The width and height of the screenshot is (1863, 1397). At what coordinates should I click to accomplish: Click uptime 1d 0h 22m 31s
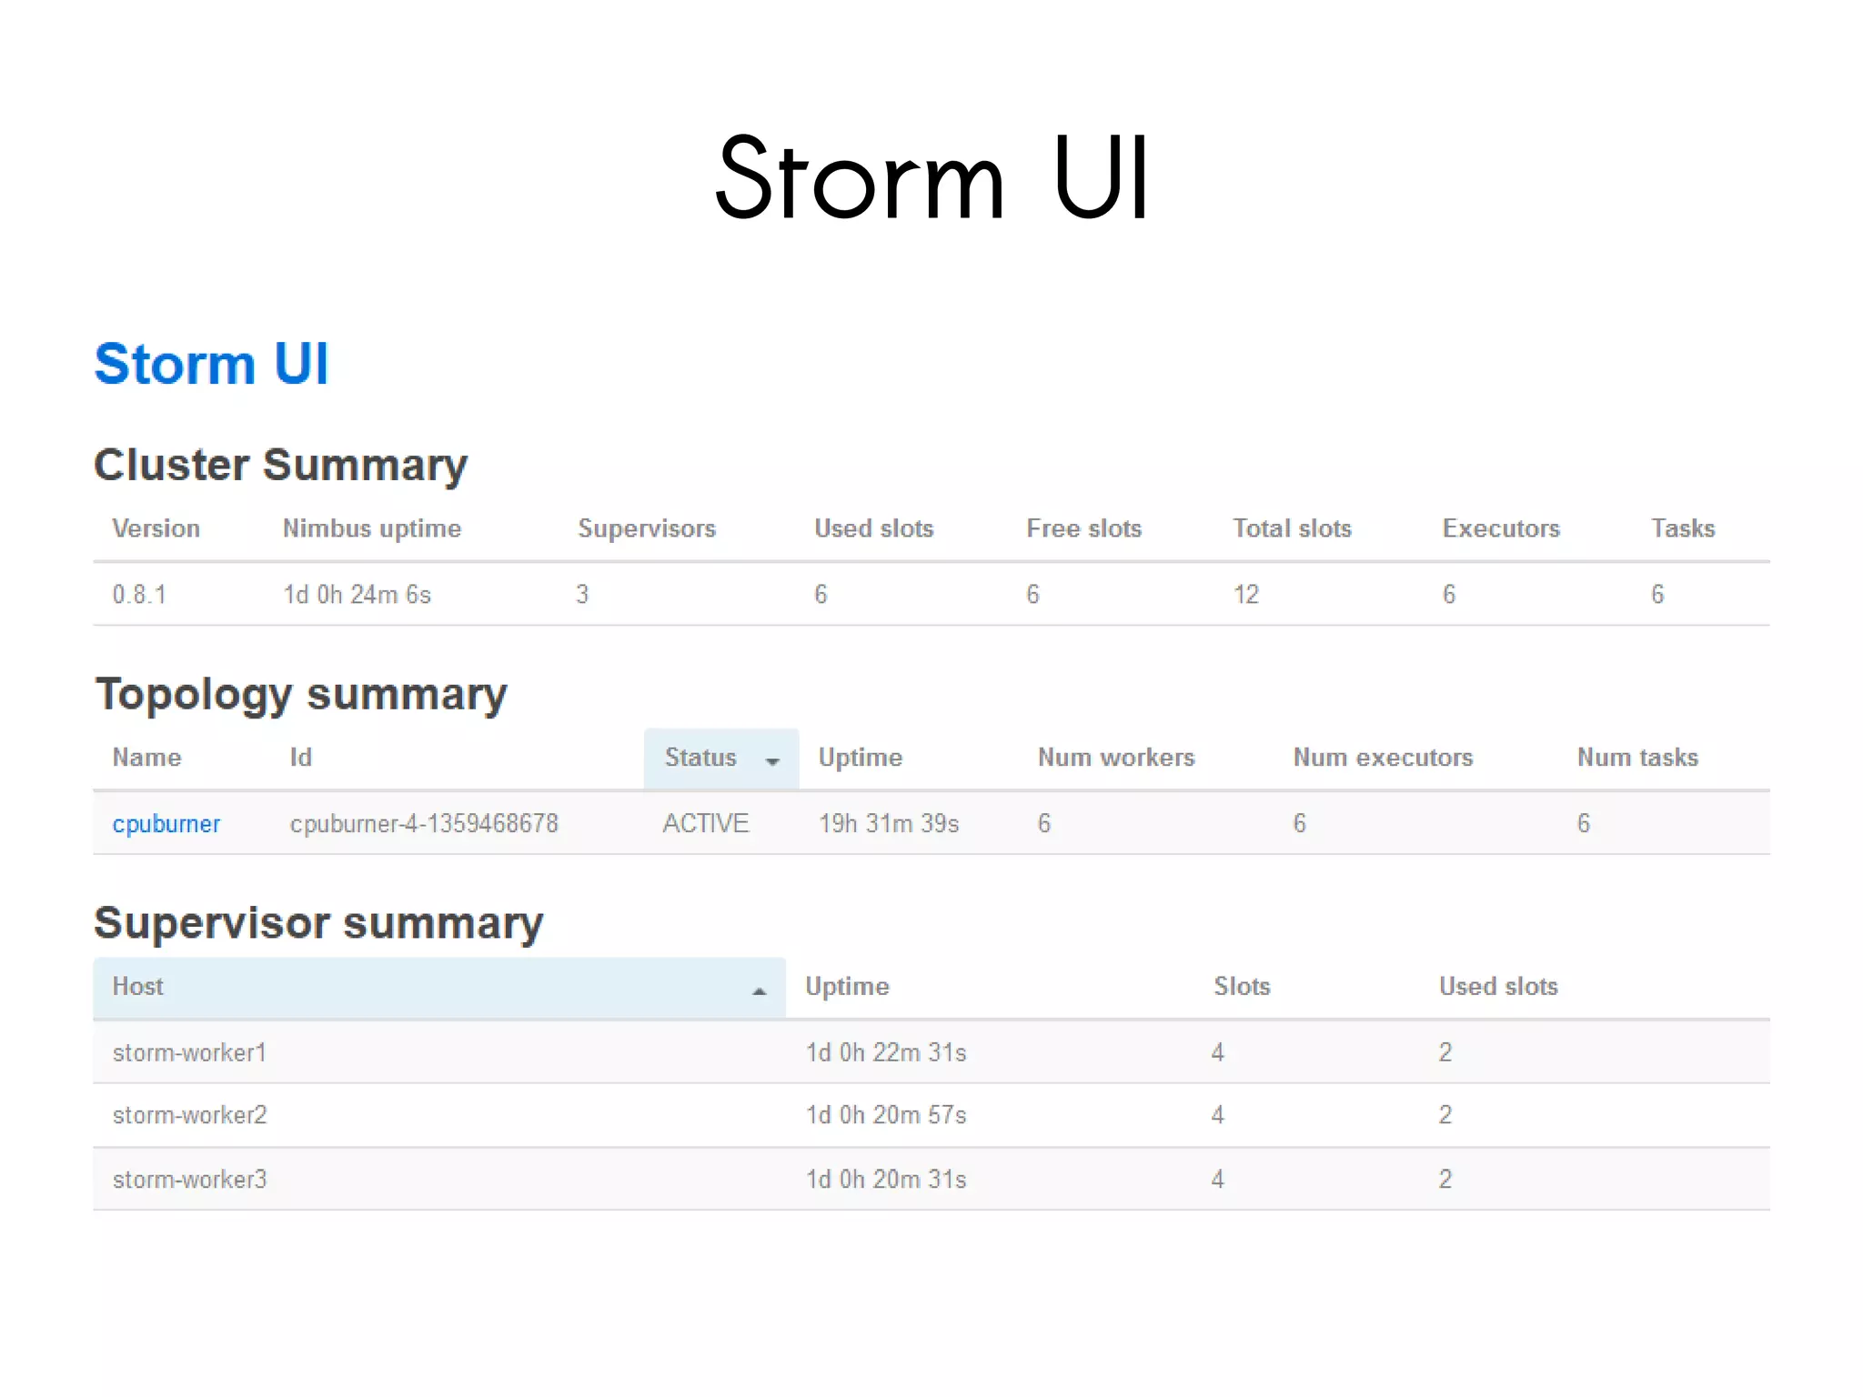[886, 1053]
